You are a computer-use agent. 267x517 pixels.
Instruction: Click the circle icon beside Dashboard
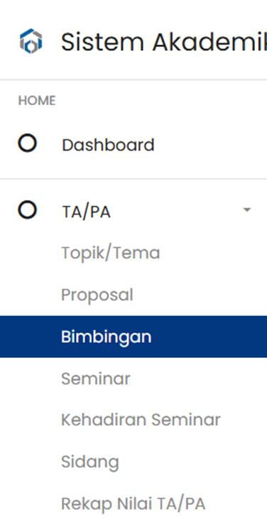pos(28,143)
